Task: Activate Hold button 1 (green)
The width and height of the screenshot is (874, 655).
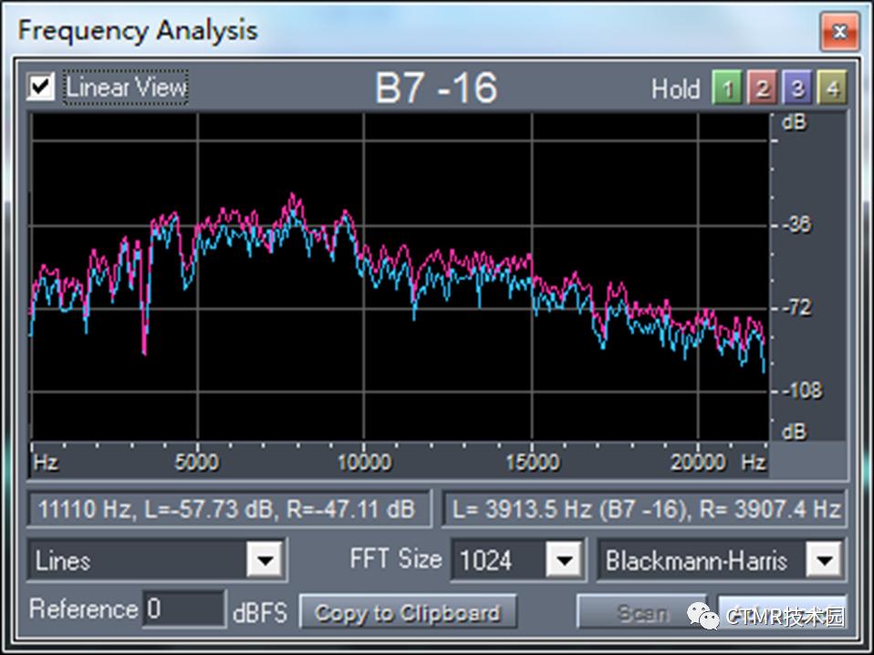Action: (727, 87)
